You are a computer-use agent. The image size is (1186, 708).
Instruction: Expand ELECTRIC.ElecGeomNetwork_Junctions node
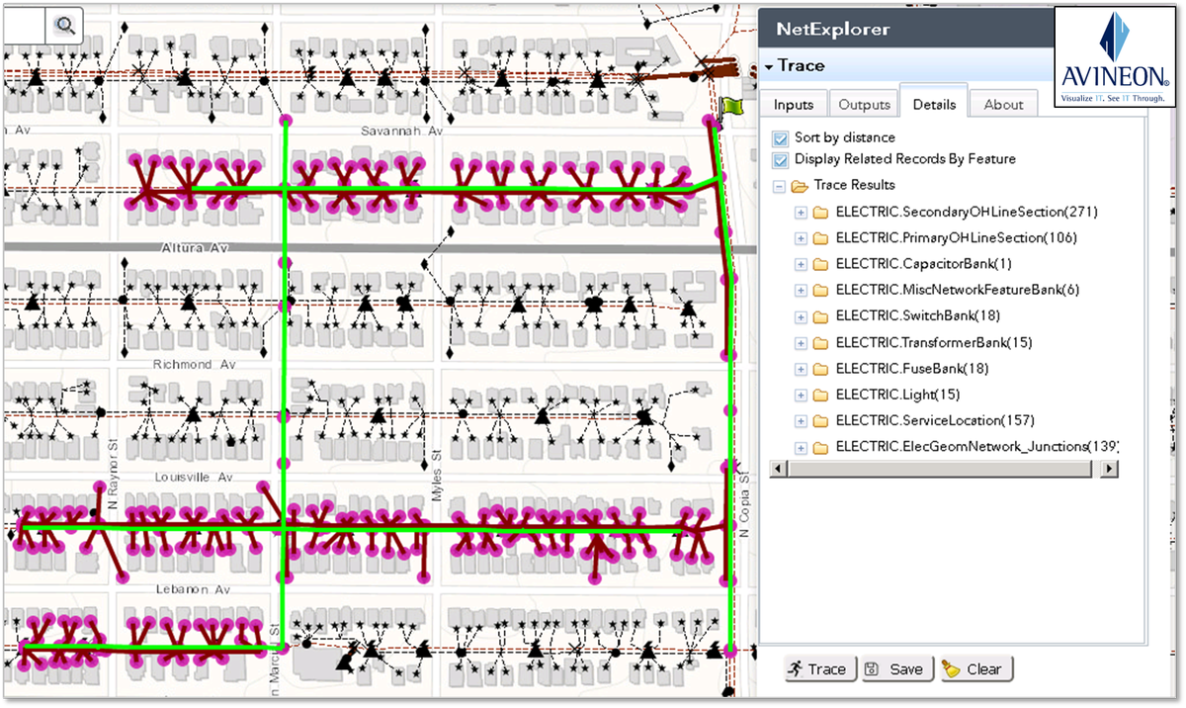[801, 447]
